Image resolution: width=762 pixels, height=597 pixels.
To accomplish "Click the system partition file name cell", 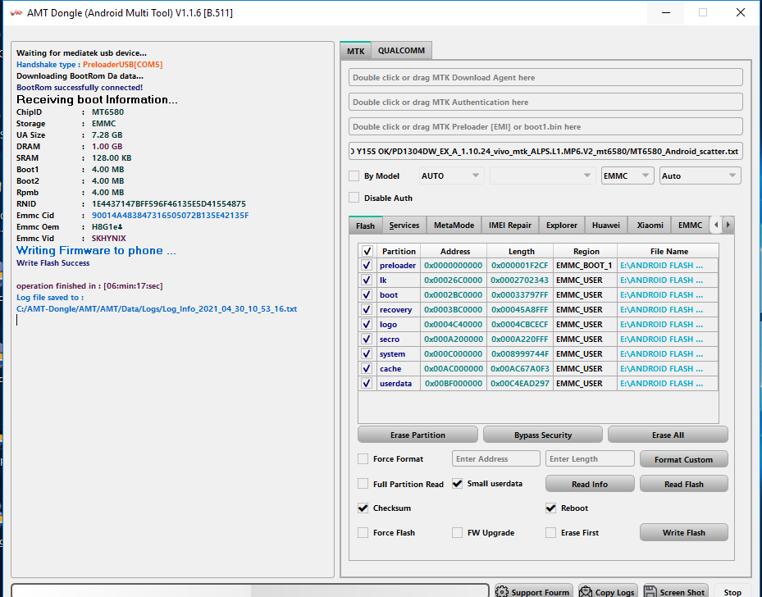I will (668, 354).
